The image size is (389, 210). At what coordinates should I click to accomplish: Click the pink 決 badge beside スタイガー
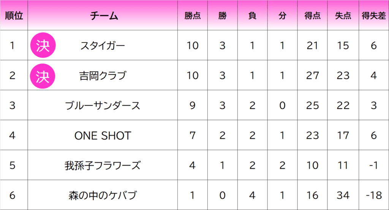pos(43,45)
